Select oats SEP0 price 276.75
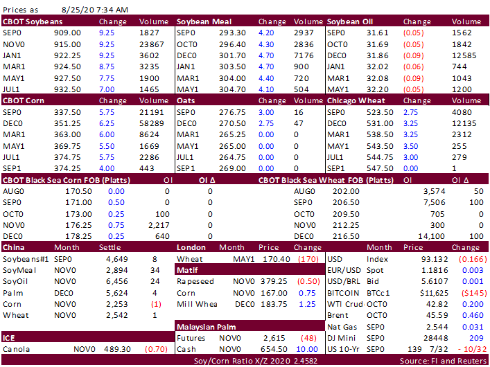 click(x=232, y=112)
